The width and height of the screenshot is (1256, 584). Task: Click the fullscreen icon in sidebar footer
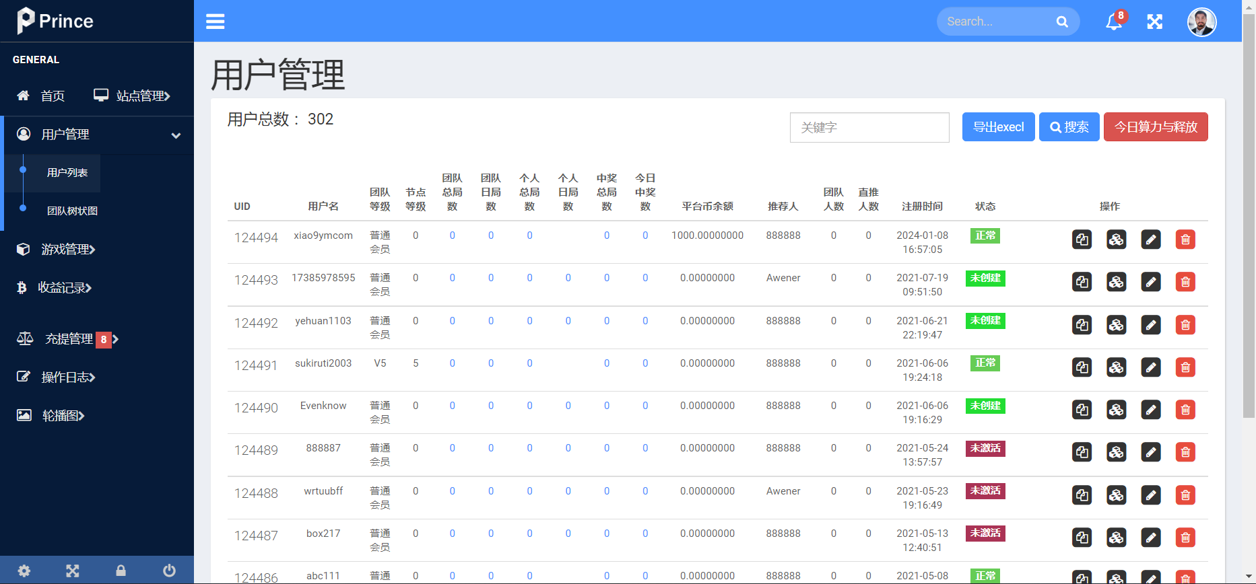[73, 571]
